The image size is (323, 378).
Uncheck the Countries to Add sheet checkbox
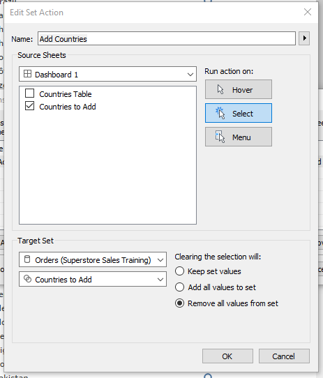pyautogui.click(x=30, y=106)
